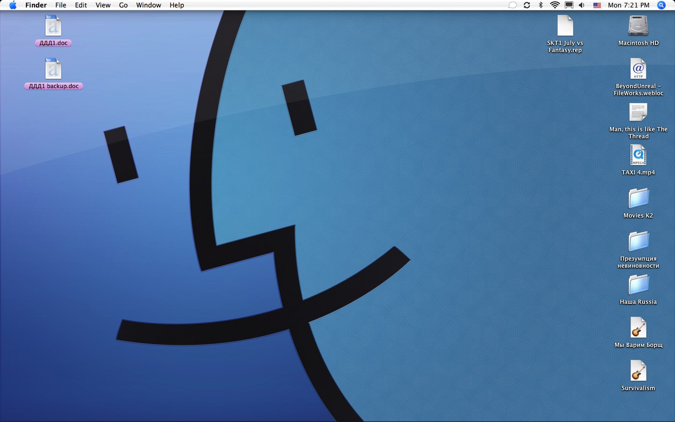
Task: Open the Finder application menu
Action: coord(36,5)
